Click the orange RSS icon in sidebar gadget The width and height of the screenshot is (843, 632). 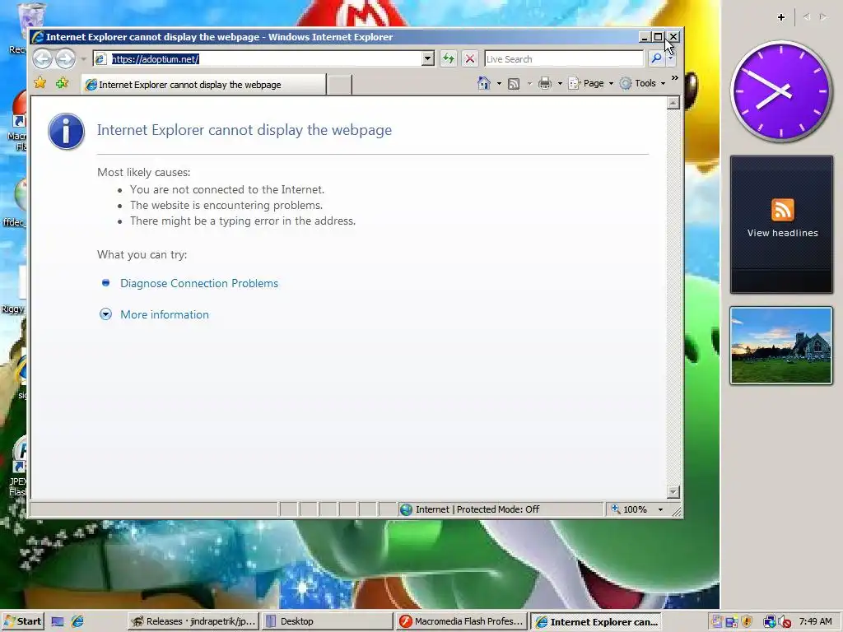tap(782, 210)
